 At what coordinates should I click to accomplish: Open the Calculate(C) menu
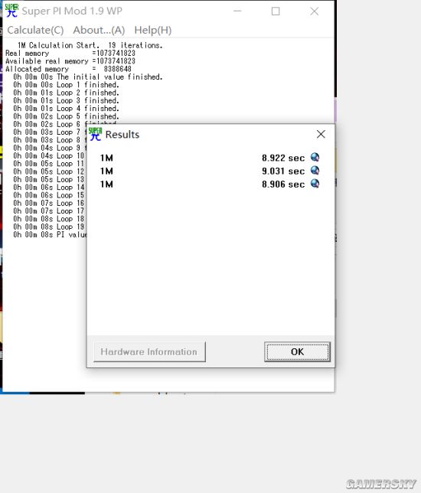(35, 30)
